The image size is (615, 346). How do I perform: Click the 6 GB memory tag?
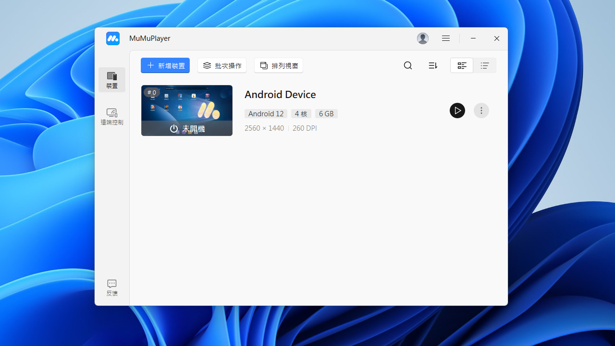coord(326,114)
